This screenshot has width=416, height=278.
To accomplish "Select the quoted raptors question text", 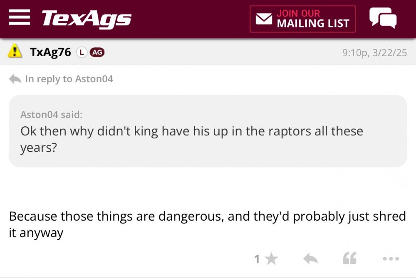I will click(x=191, y=139).
